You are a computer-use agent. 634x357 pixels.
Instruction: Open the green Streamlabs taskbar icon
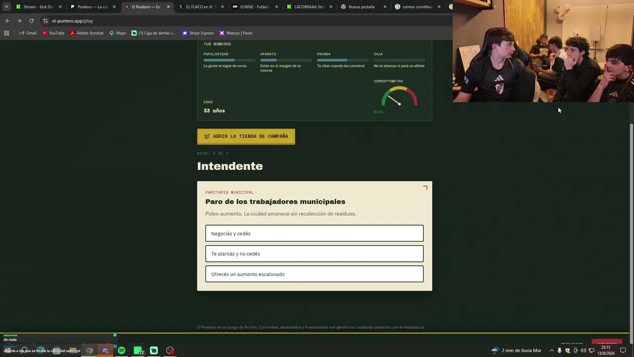coord(154,351)
